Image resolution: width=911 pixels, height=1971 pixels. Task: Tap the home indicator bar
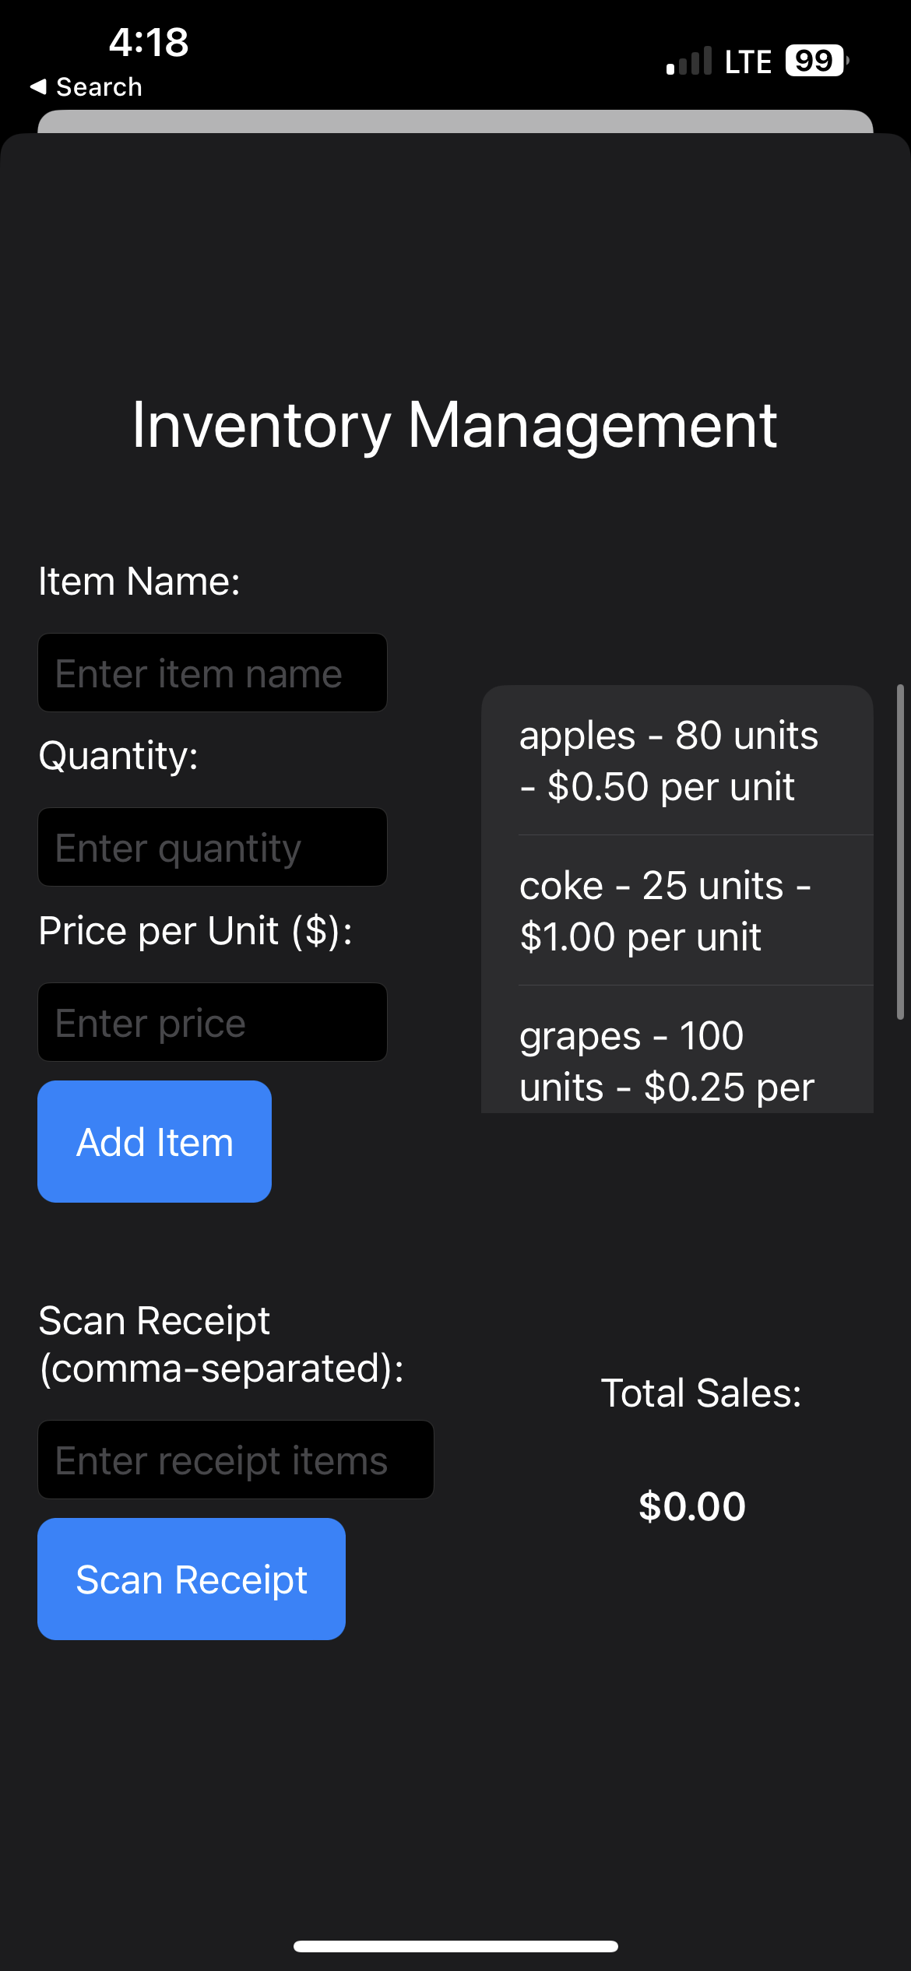click(x=455, y=1946)
